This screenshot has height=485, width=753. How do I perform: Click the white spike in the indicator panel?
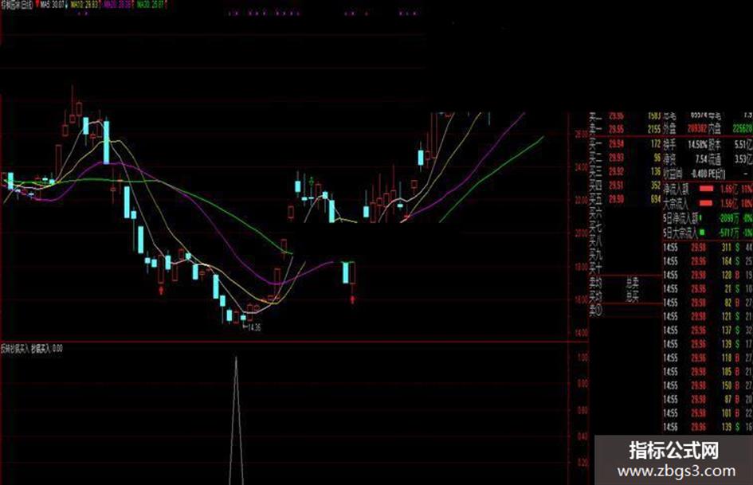236,420
